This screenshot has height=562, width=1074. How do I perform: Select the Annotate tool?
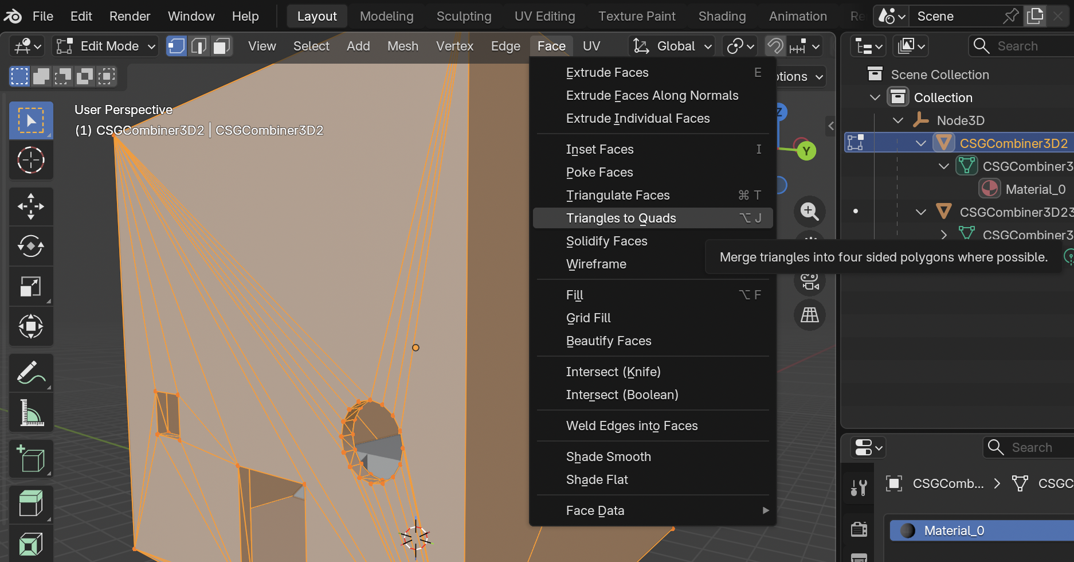click(31, 373)
